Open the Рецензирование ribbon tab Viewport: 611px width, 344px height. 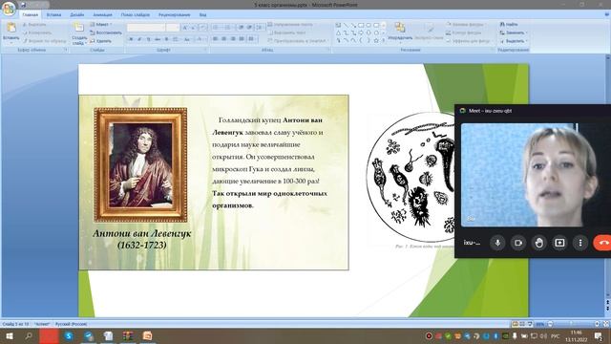pos(174,15)
